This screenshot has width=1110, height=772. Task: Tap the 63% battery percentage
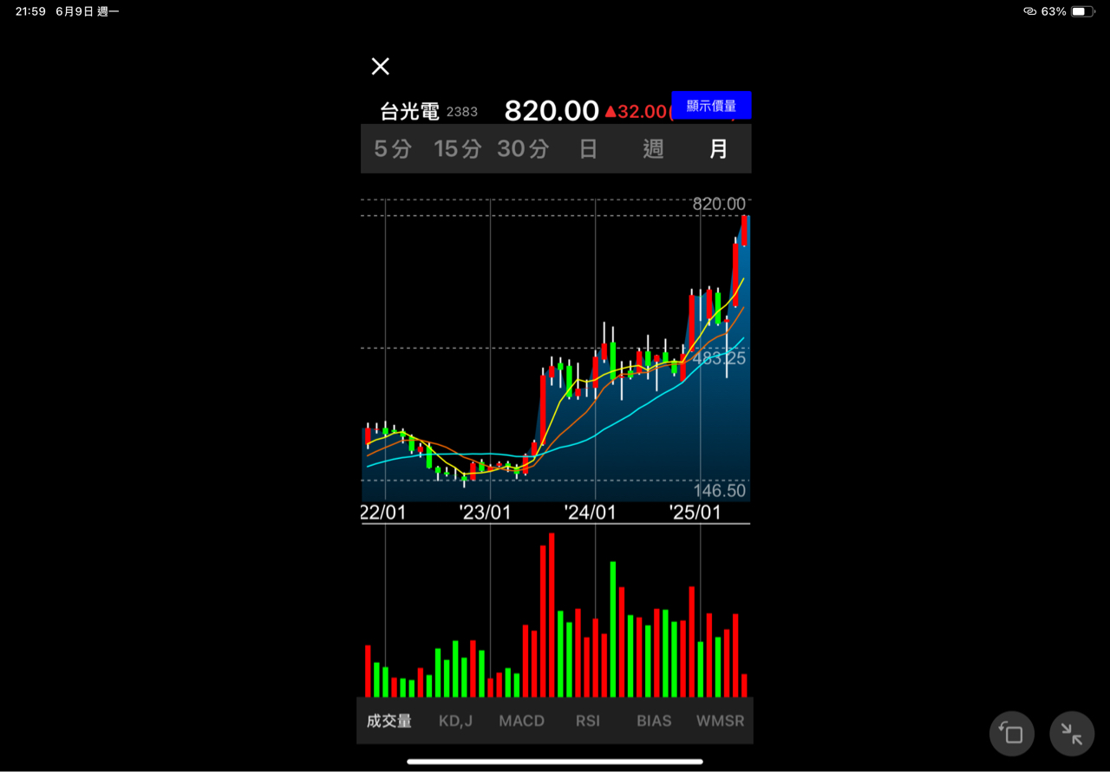[x=1054, y=11]
